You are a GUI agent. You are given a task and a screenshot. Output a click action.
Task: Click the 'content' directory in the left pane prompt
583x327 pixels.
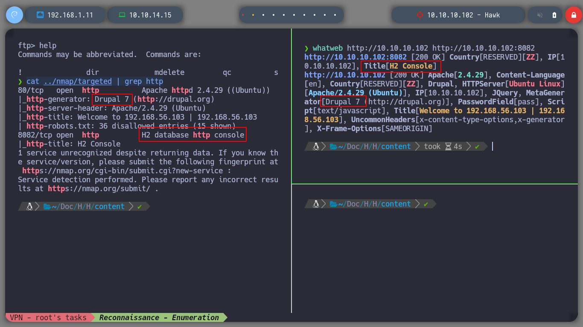[110, 207]
